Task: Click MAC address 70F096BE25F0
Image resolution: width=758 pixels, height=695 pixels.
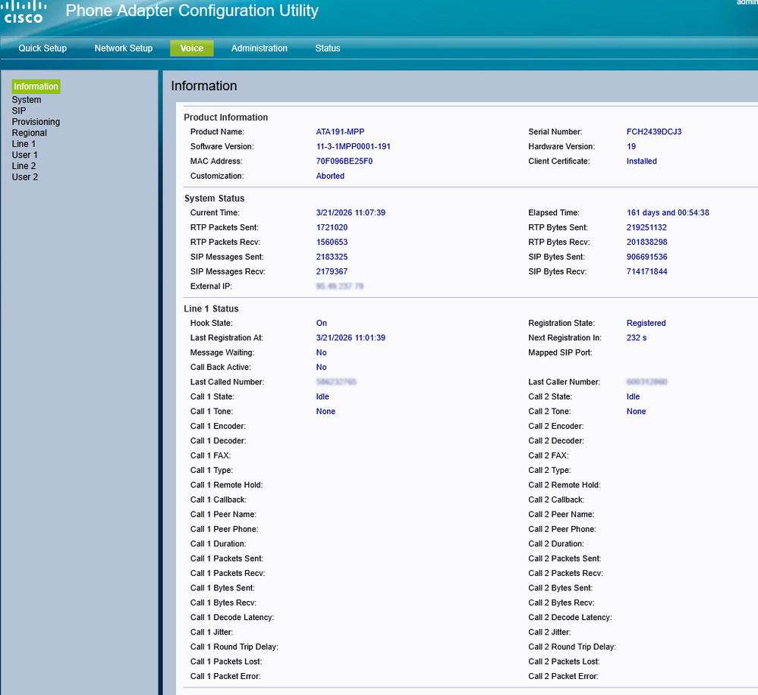Action: (x=344, y=161)
